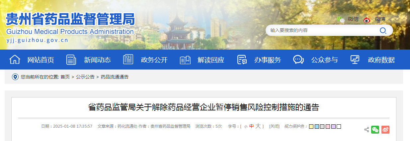Open the 政务公开 menu

[x=154, y=60]
